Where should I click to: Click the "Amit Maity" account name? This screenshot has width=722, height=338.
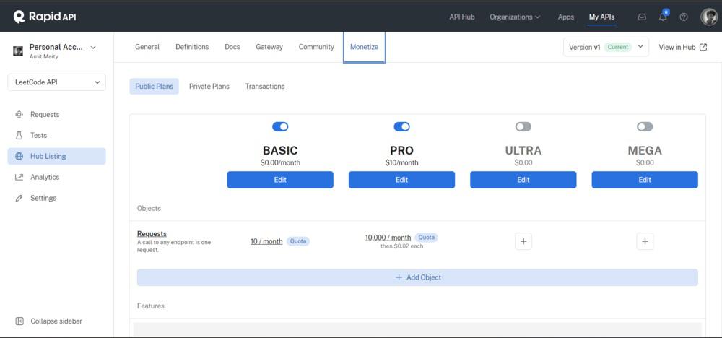click(44, 56)
